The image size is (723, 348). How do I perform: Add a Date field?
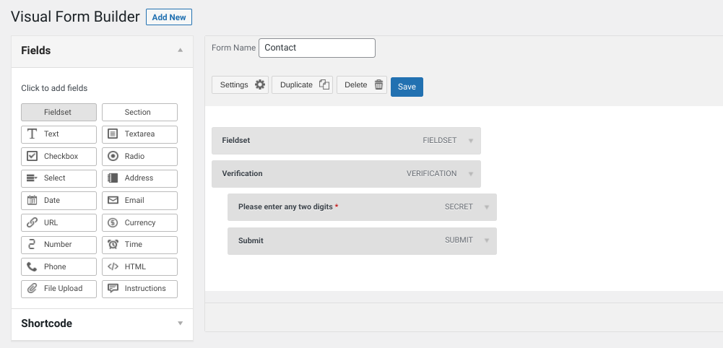click(x=59, y=201)
